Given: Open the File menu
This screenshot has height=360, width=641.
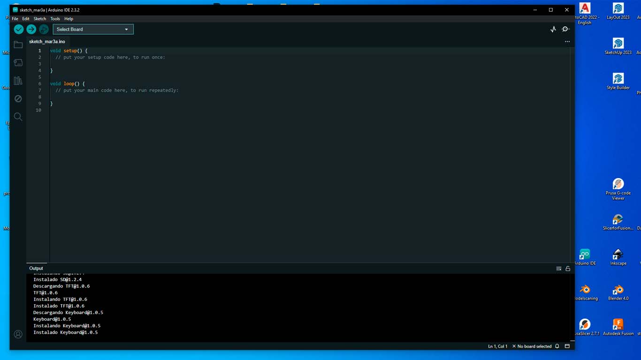Looking at the screenshot, I should [15, 19].
